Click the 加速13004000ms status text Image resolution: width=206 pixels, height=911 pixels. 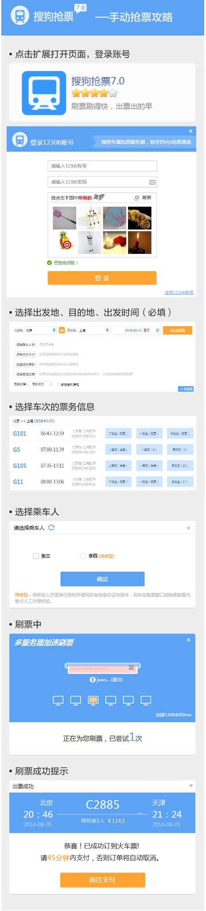point(174,714)
